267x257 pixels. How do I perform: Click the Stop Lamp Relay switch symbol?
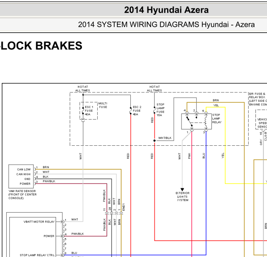189,122
